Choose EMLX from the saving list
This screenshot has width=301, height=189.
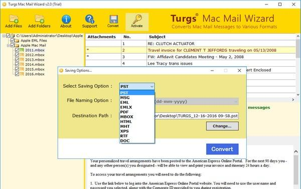[137, 107]
